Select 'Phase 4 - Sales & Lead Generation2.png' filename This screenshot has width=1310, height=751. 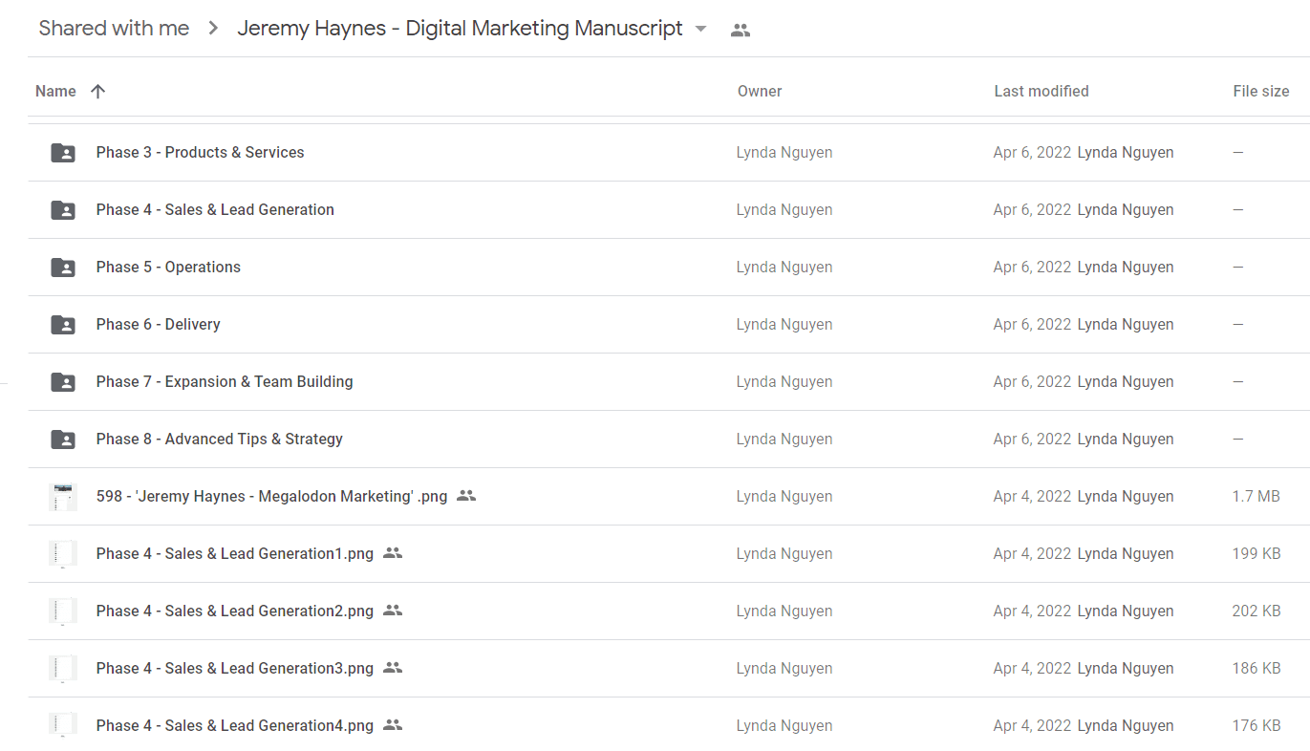[x=235, y=611]
